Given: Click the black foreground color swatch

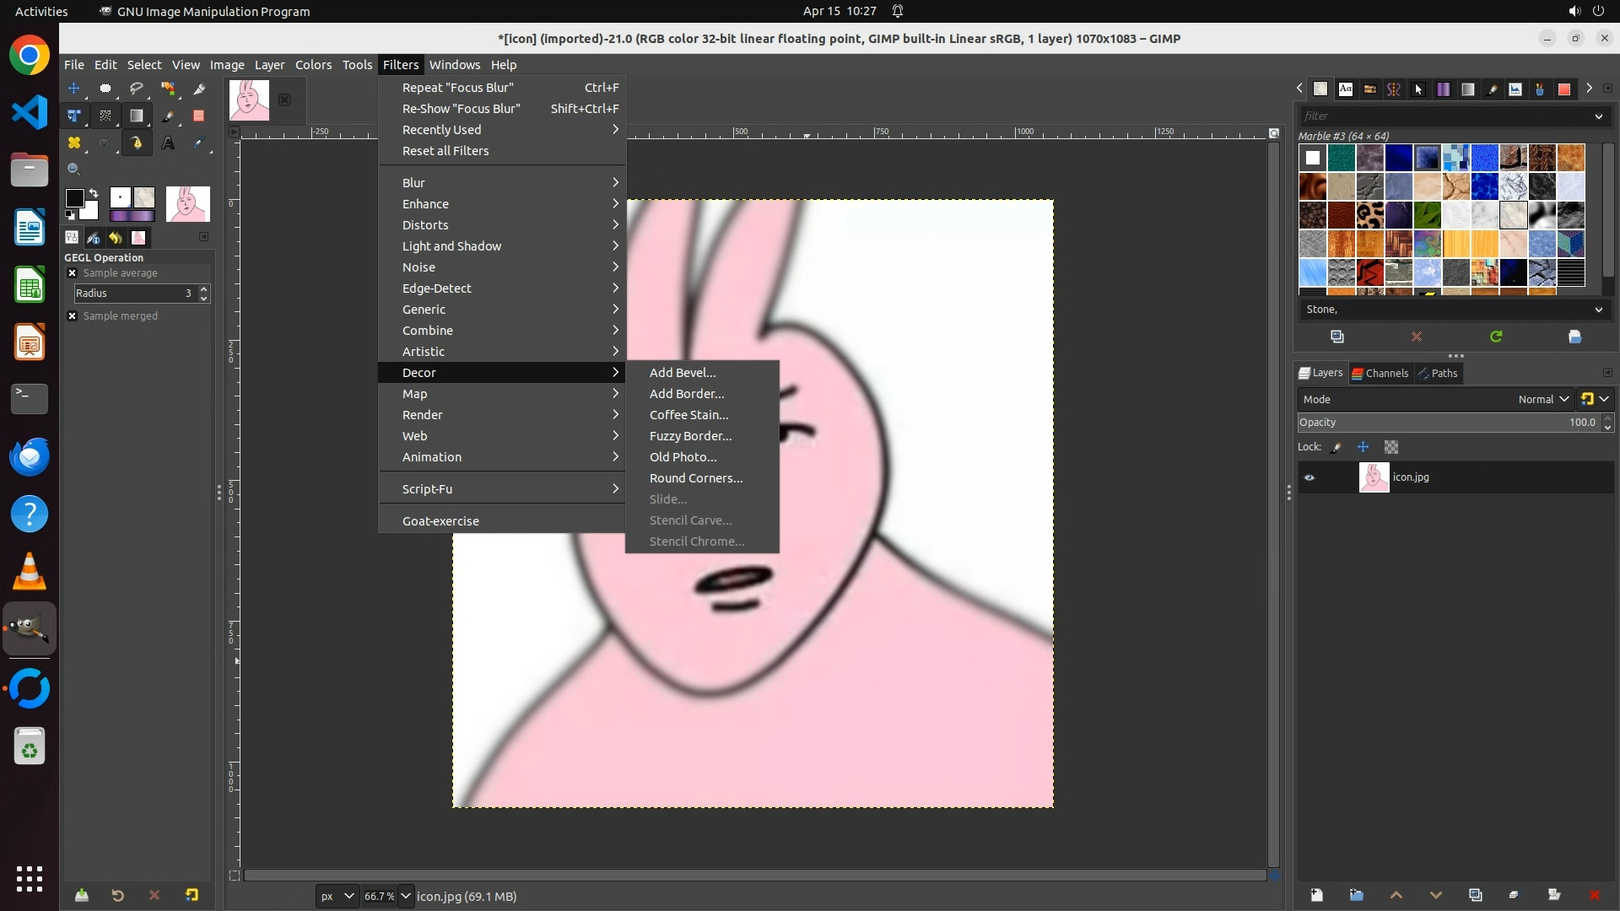Looking at the screenshot, I should click(74, 198).
